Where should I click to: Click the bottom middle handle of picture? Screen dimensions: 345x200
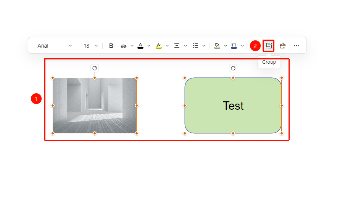[x=95, y=133]
